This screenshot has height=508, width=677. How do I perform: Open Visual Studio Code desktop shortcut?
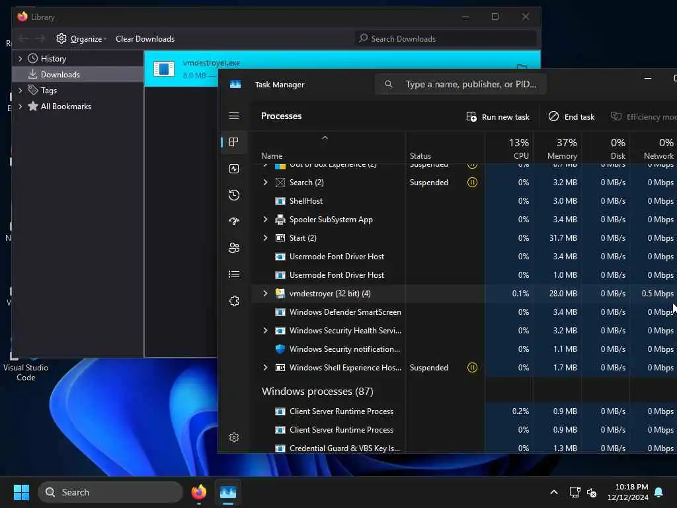(x=26, y=367)
